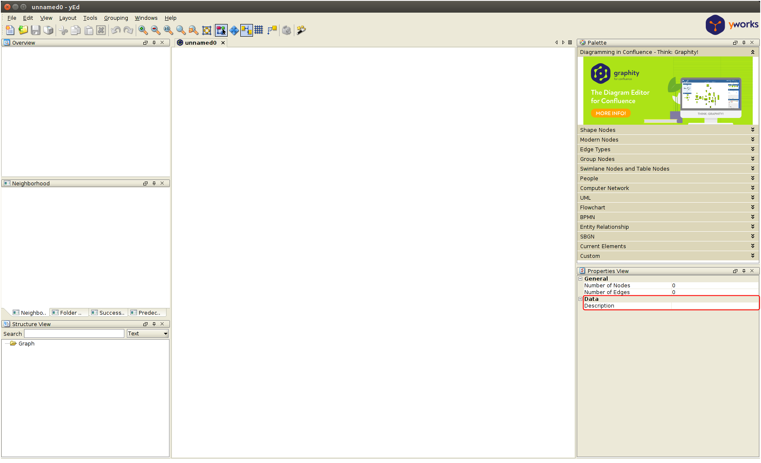Redo the last action
The image size is (761, 463).
(x=128, y=30)
